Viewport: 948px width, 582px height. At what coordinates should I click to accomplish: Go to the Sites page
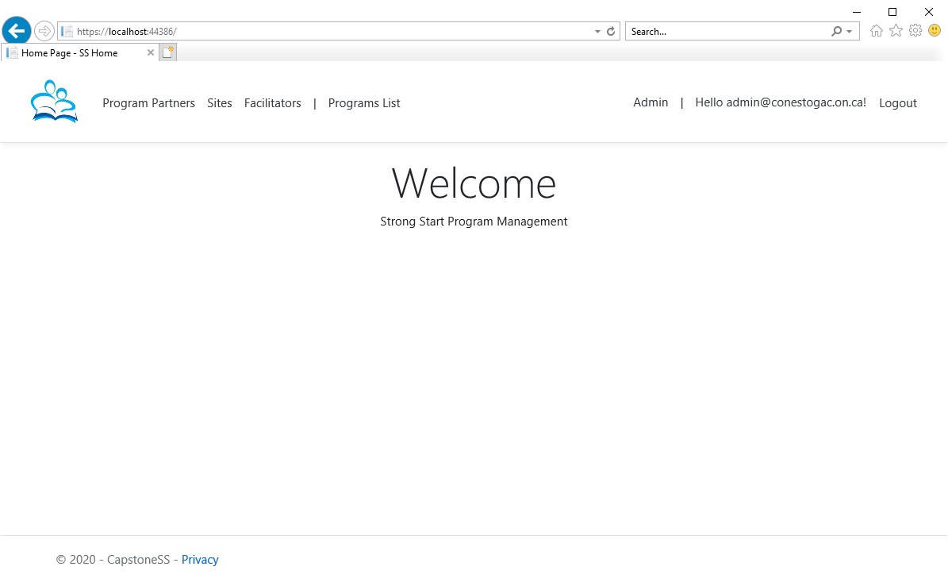pyautogui.click(x=220, y=103)
